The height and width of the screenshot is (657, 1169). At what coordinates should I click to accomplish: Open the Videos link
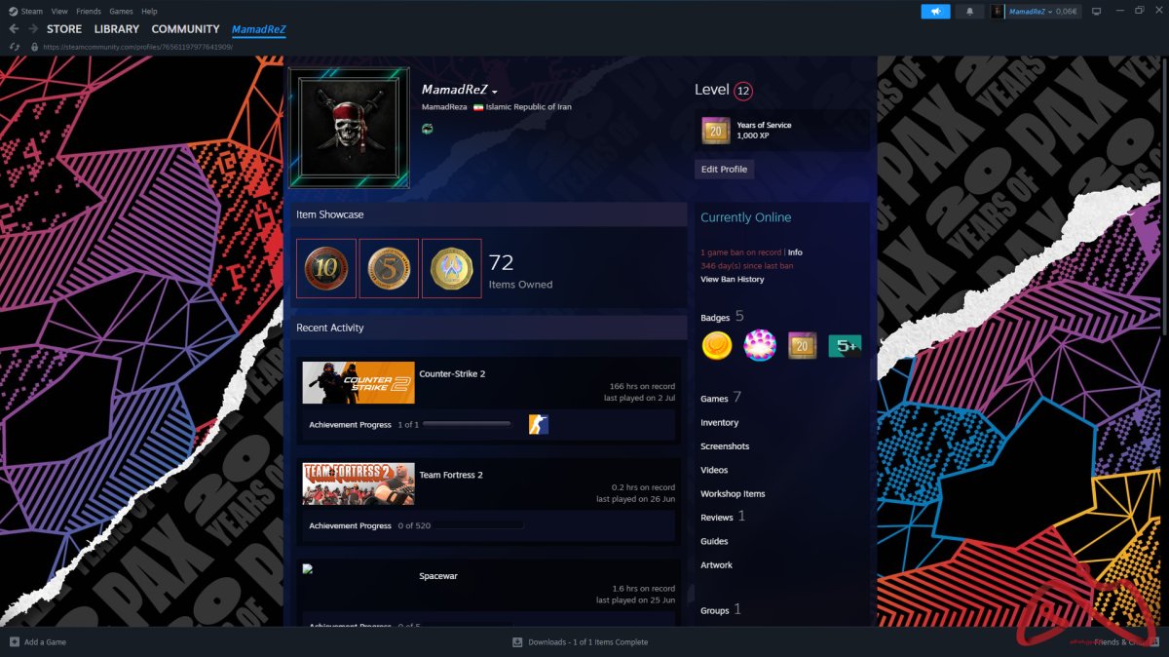714,470
